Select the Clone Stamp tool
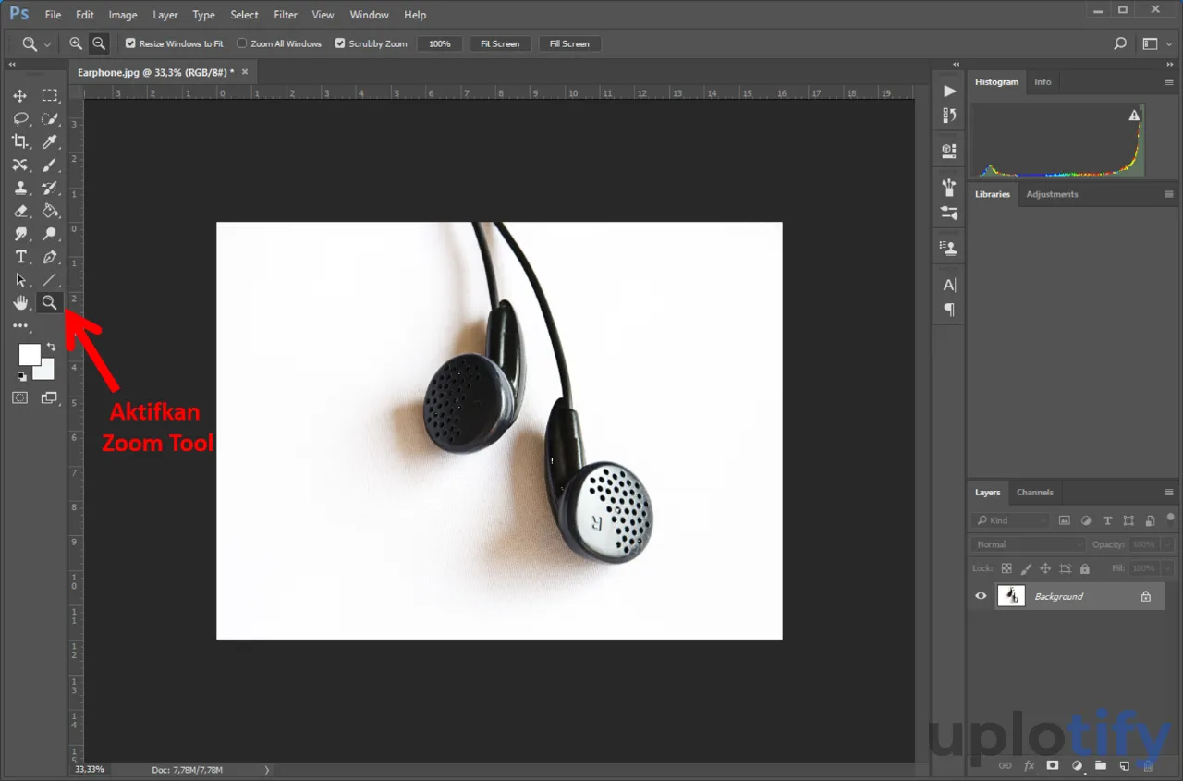This screenshot has height=781, width=1183. tap(19, 188)
